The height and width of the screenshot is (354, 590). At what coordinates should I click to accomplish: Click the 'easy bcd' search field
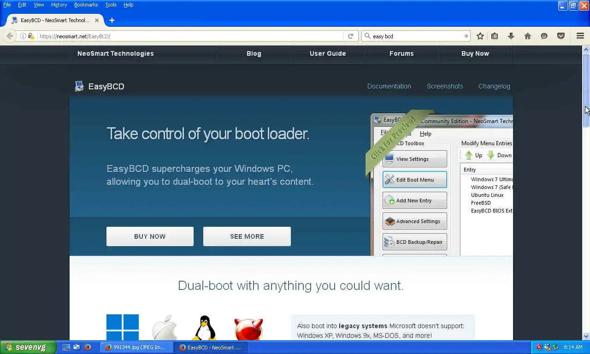[x=415, y=36]
